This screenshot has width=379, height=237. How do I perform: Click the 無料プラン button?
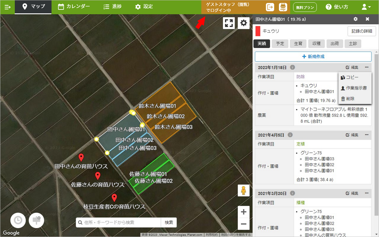305,7
